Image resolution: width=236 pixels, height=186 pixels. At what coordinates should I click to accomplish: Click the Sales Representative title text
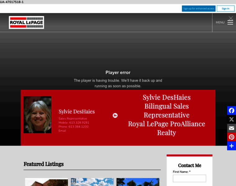[x=73, y=118]
